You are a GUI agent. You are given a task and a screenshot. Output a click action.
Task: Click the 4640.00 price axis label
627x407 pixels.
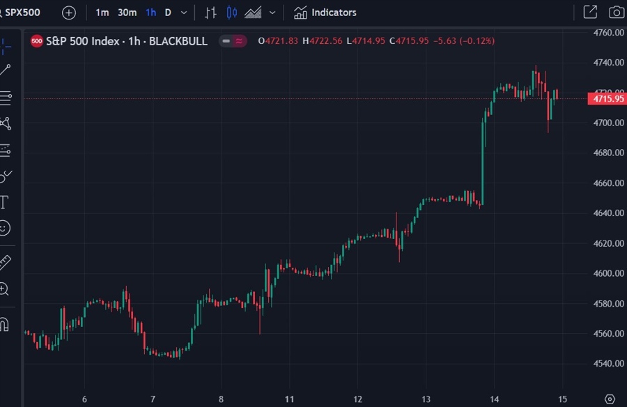609,213
